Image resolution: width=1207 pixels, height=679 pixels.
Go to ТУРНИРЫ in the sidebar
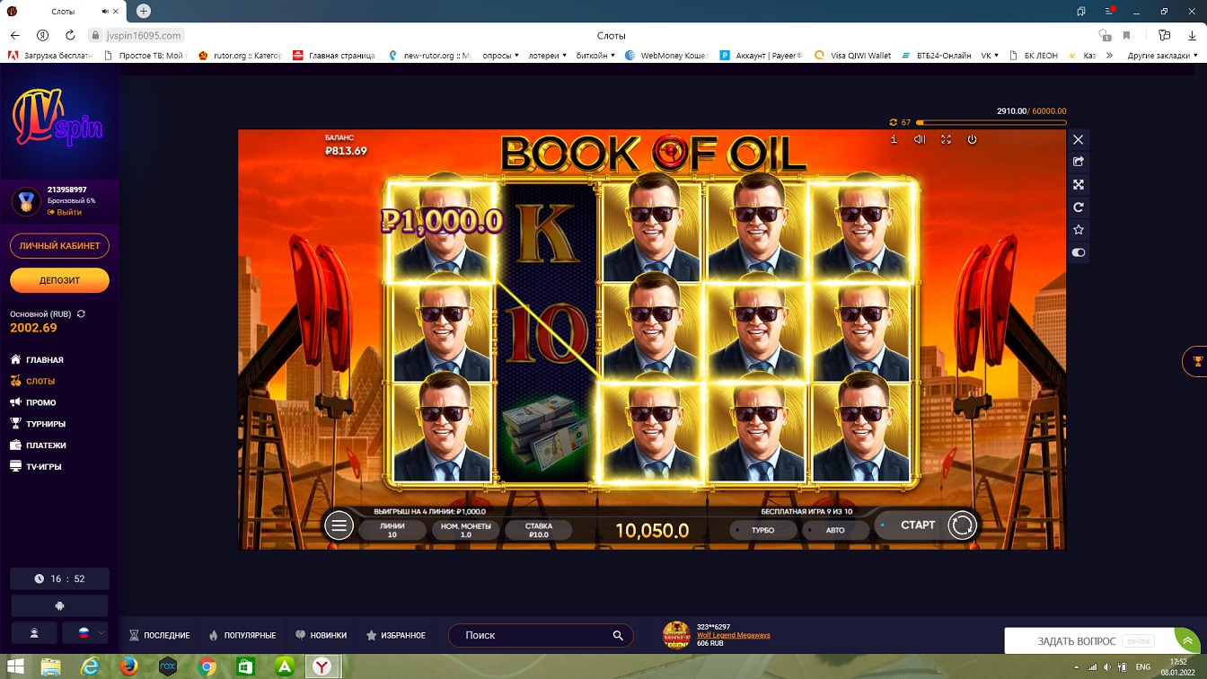point(45,424)
